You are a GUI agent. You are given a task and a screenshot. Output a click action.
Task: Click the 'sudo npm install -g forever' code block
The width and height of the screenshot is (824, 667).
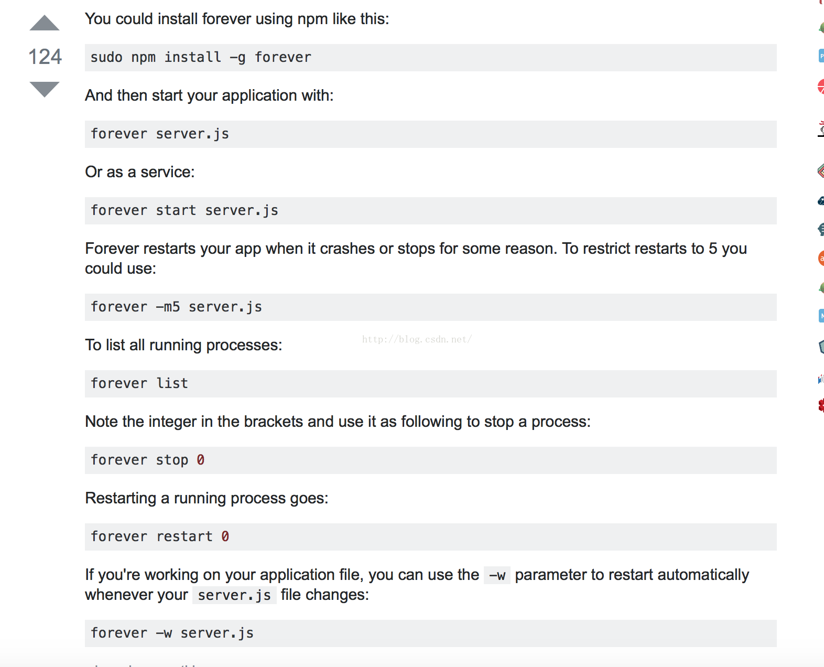click(431, 58)
